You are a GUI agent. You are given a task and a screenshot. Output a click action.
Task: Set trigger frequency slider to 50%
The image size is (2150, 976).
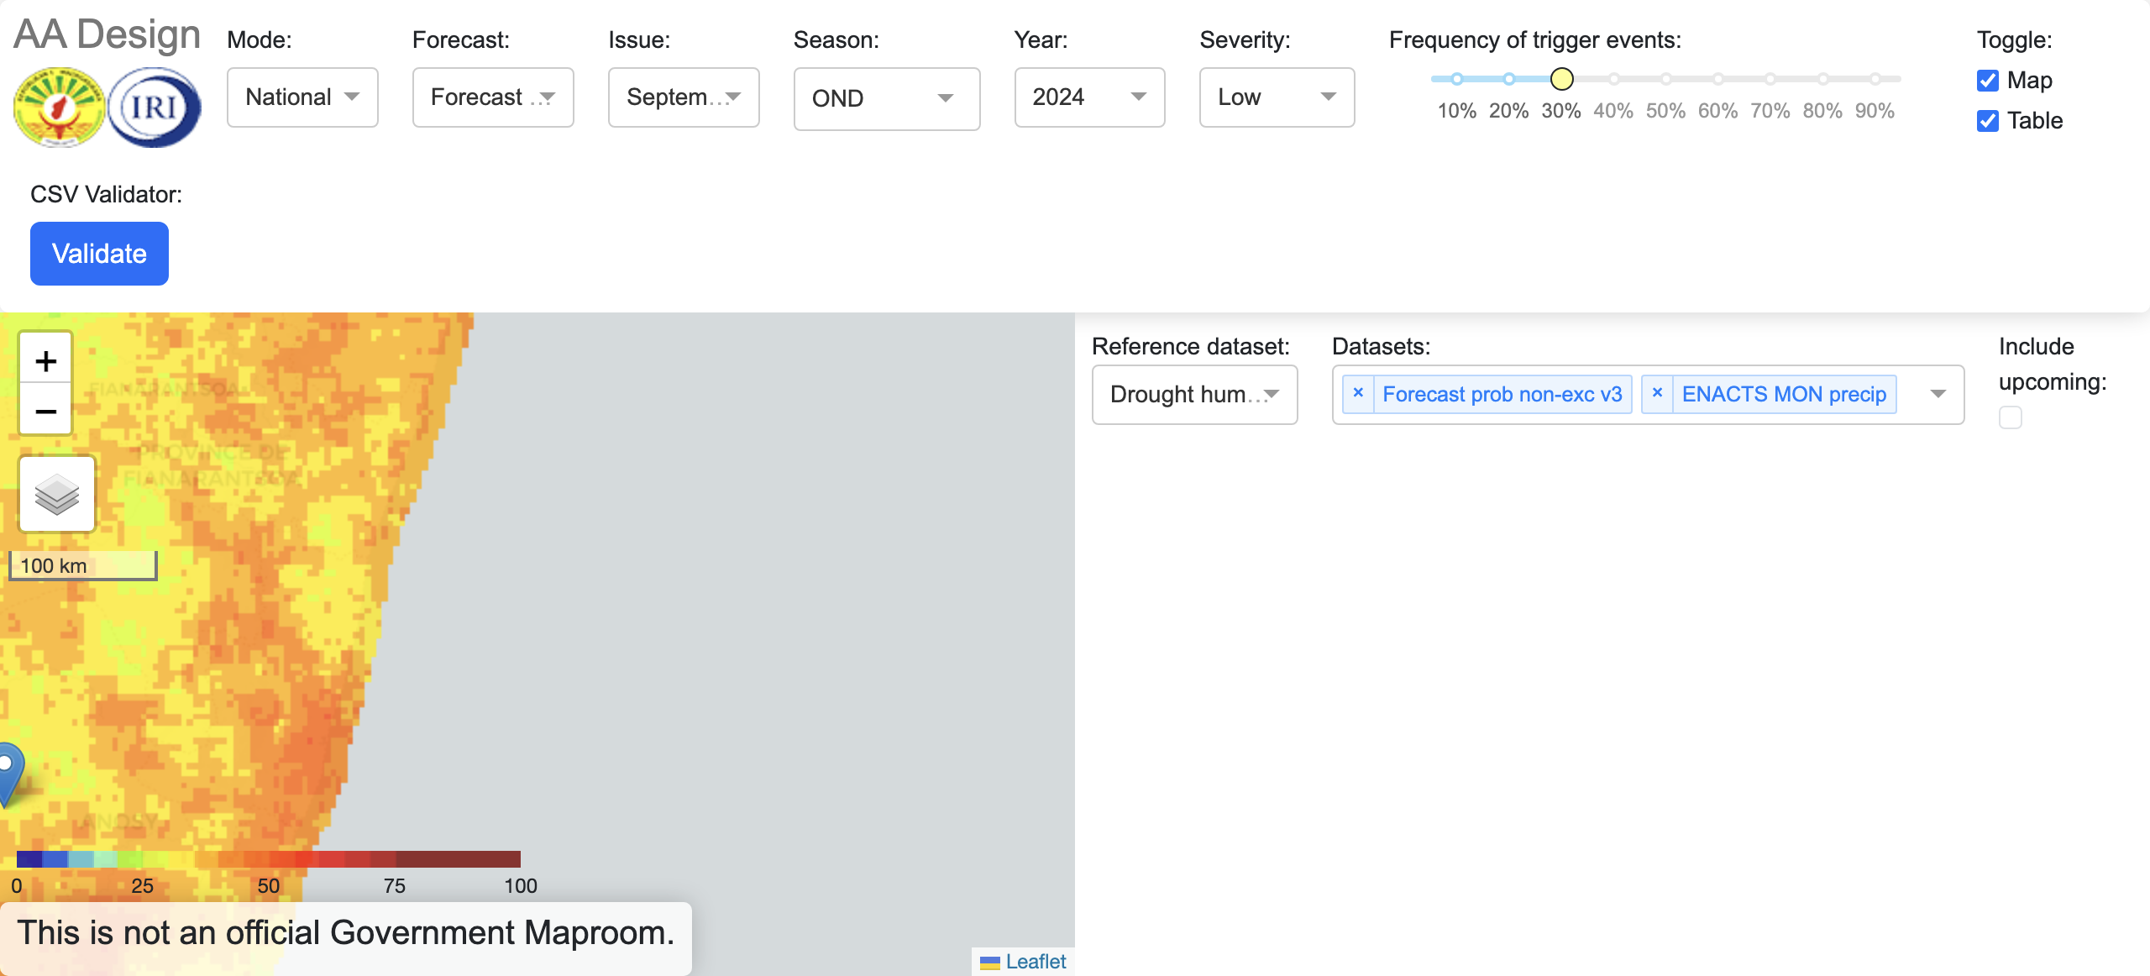pyautogui.click(x=1665, y=79)
